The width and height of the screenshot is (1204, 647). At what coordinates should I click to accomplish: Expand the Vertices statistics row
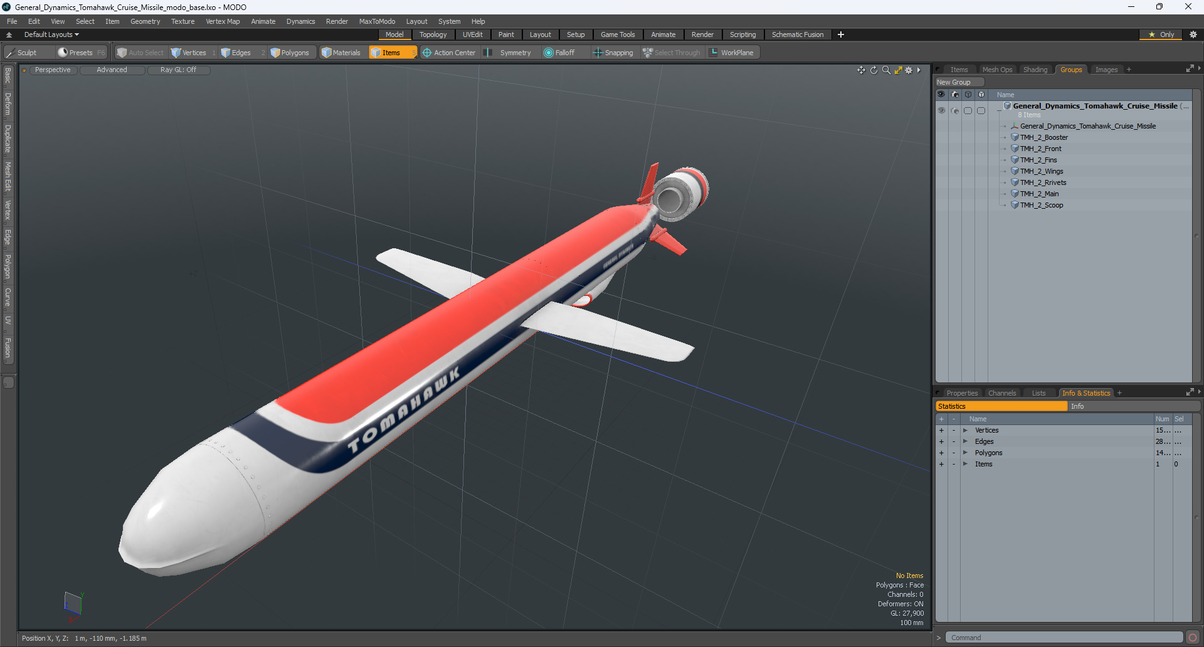(x=965, y=430)
